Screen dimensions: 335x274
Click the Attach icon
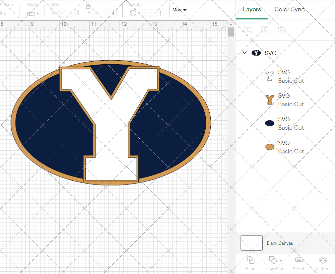tap(299, 262)
